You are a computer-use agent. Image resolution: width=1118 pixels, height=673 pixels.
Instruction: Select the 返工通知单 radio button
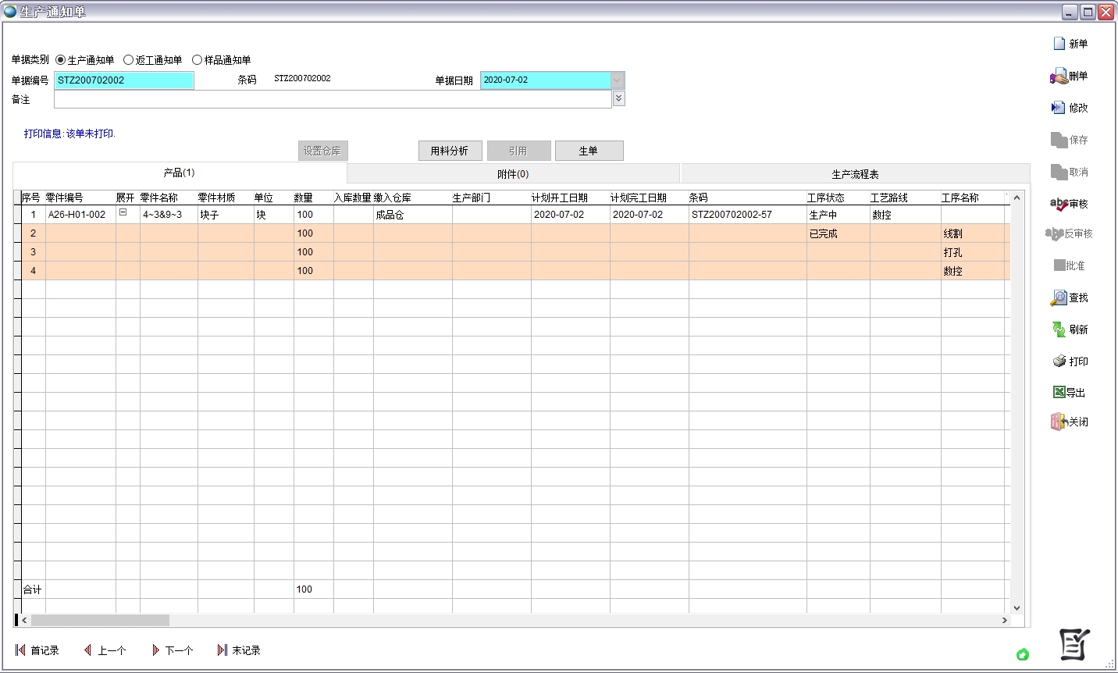129,60
